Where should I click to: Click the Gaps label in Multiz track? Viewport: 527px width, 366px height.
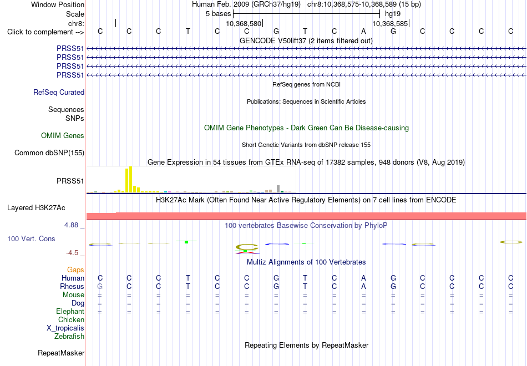[x=75, y=270]
